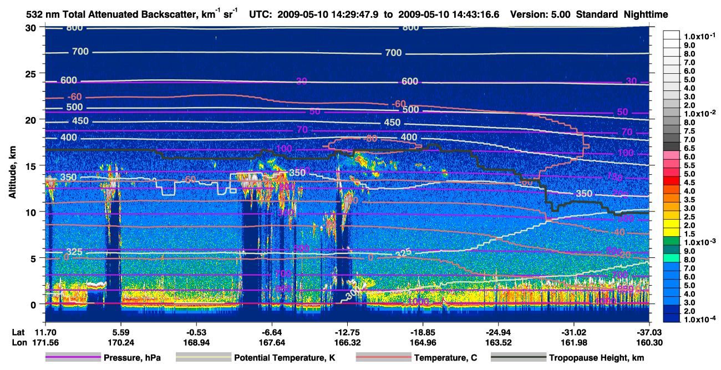The width and height of the screenshot is (721, 370).
Task: Click latitude value -24.94
Action: click(x=498, y=332)
